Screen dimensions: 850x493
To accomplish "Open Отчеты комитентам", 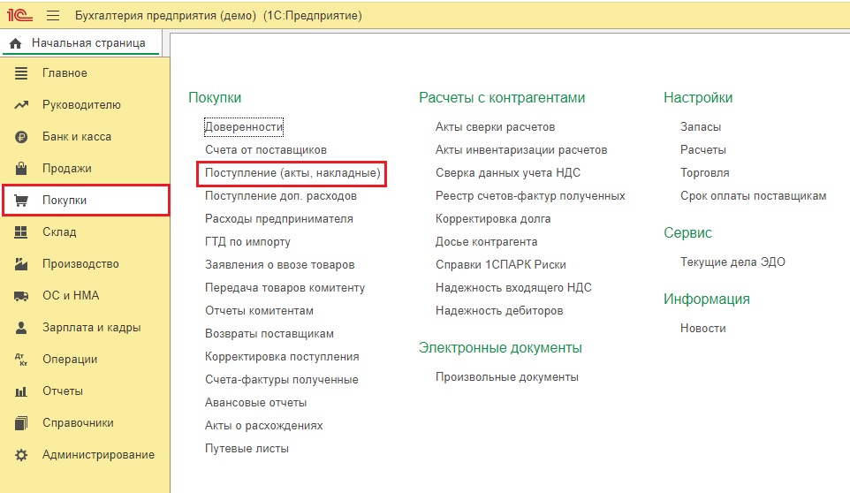I will (259, 311).
